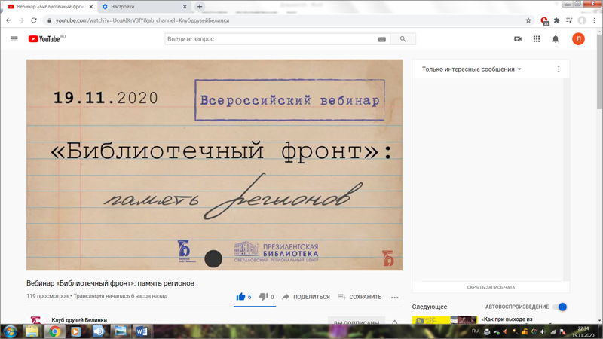
Task: Click the search magnifier button
Action: click(403, 39)
